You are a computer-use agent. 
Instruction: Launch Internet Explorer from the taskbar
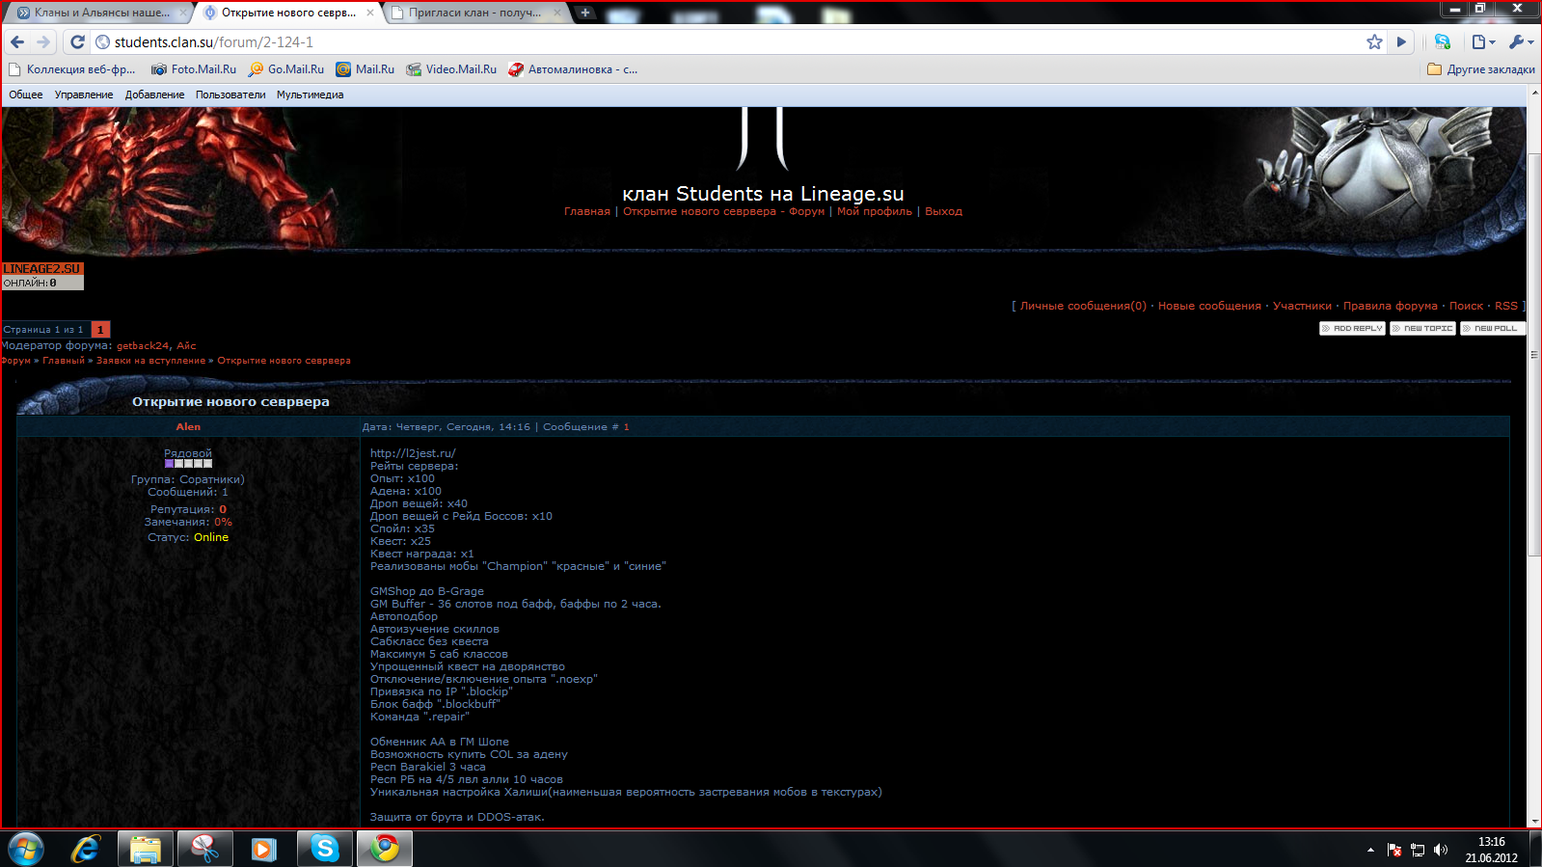coord(86,849)
